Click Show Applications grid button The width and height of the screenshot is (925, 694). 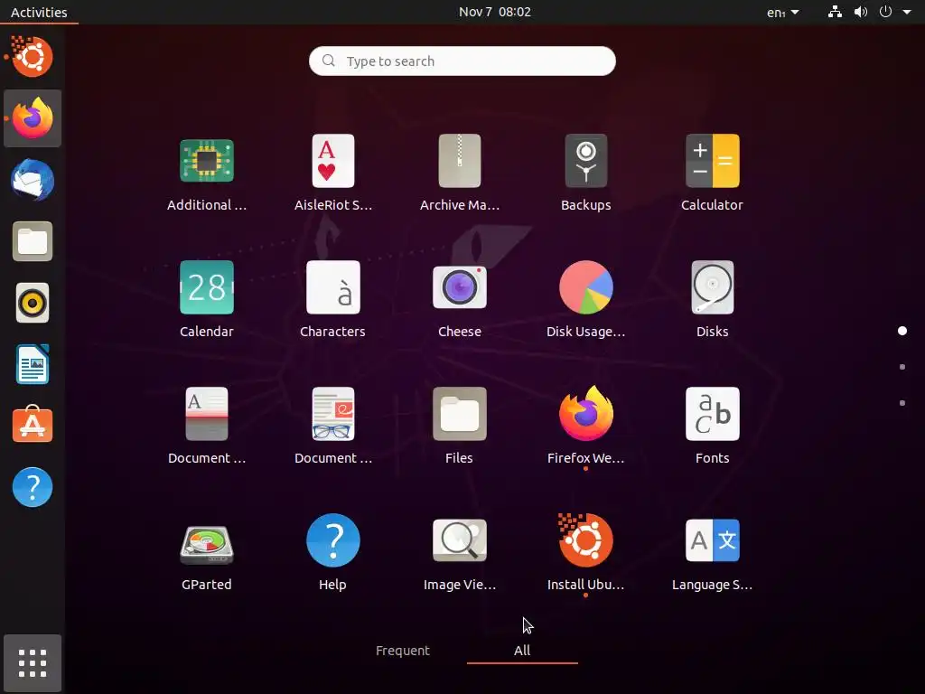33,663
